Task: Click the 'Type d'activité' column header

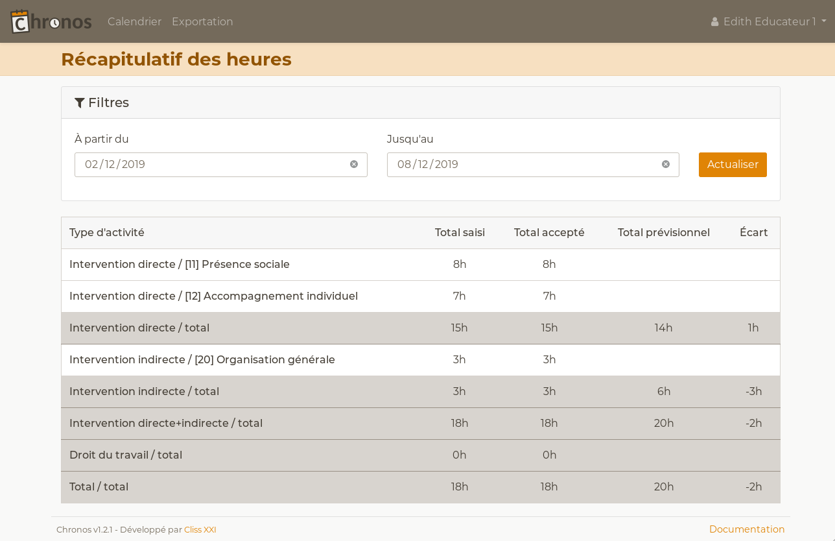Action: 107,232
